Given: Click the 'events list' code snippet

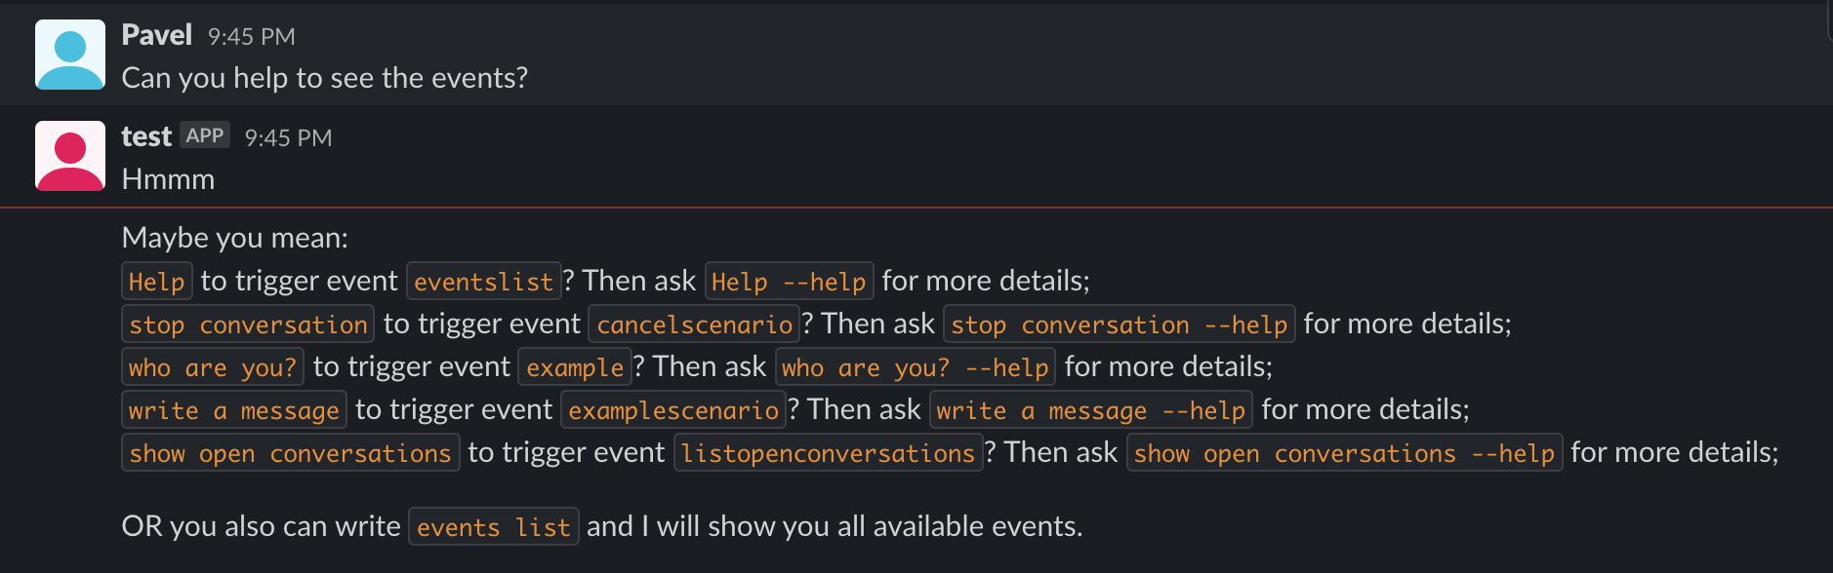Looking at the screenshot, I should 494,527.
